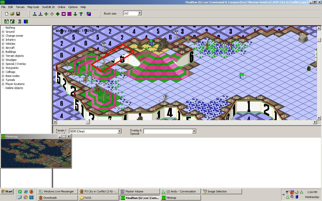The width and height of the screenshot is (322, 201).
Task: Expand the Buildings tree node
Action: tap(3, 52)
